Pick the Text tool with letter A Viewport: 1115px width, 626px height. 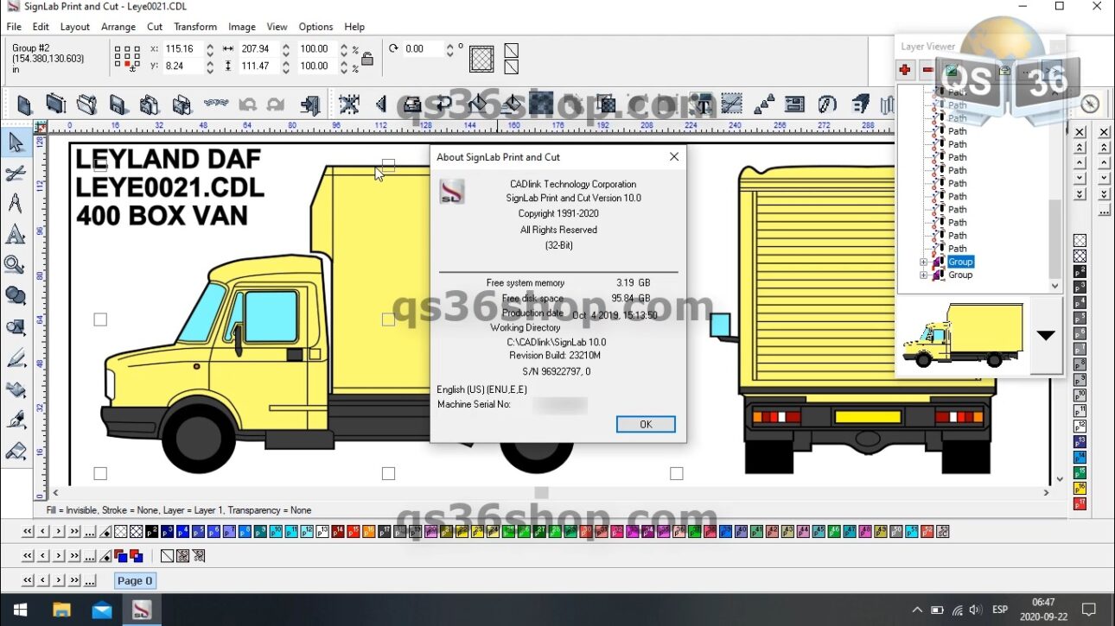pyautogui.click(x=16, y=235)
